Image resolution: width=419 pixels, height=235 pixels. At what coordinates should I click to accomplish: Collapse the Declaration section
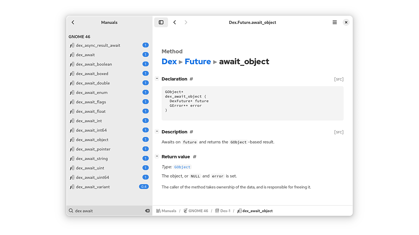157,79
